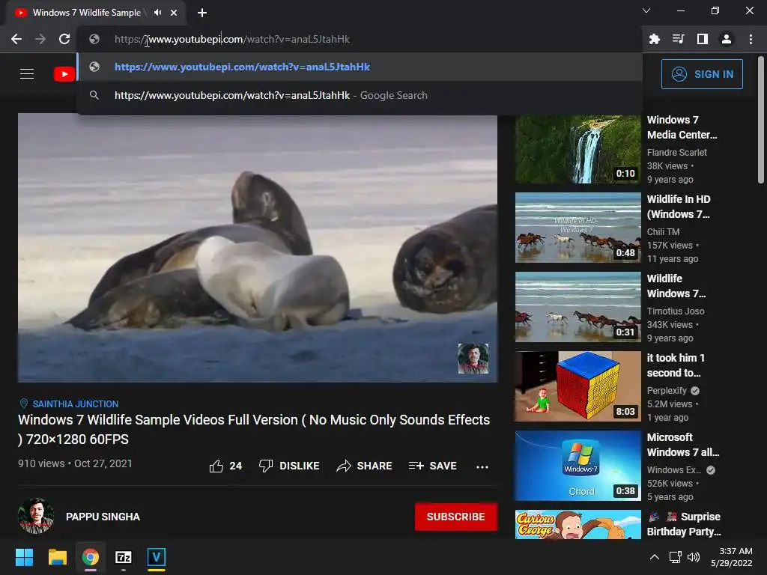Open the network icon in system tray

[x=676, y=557]
